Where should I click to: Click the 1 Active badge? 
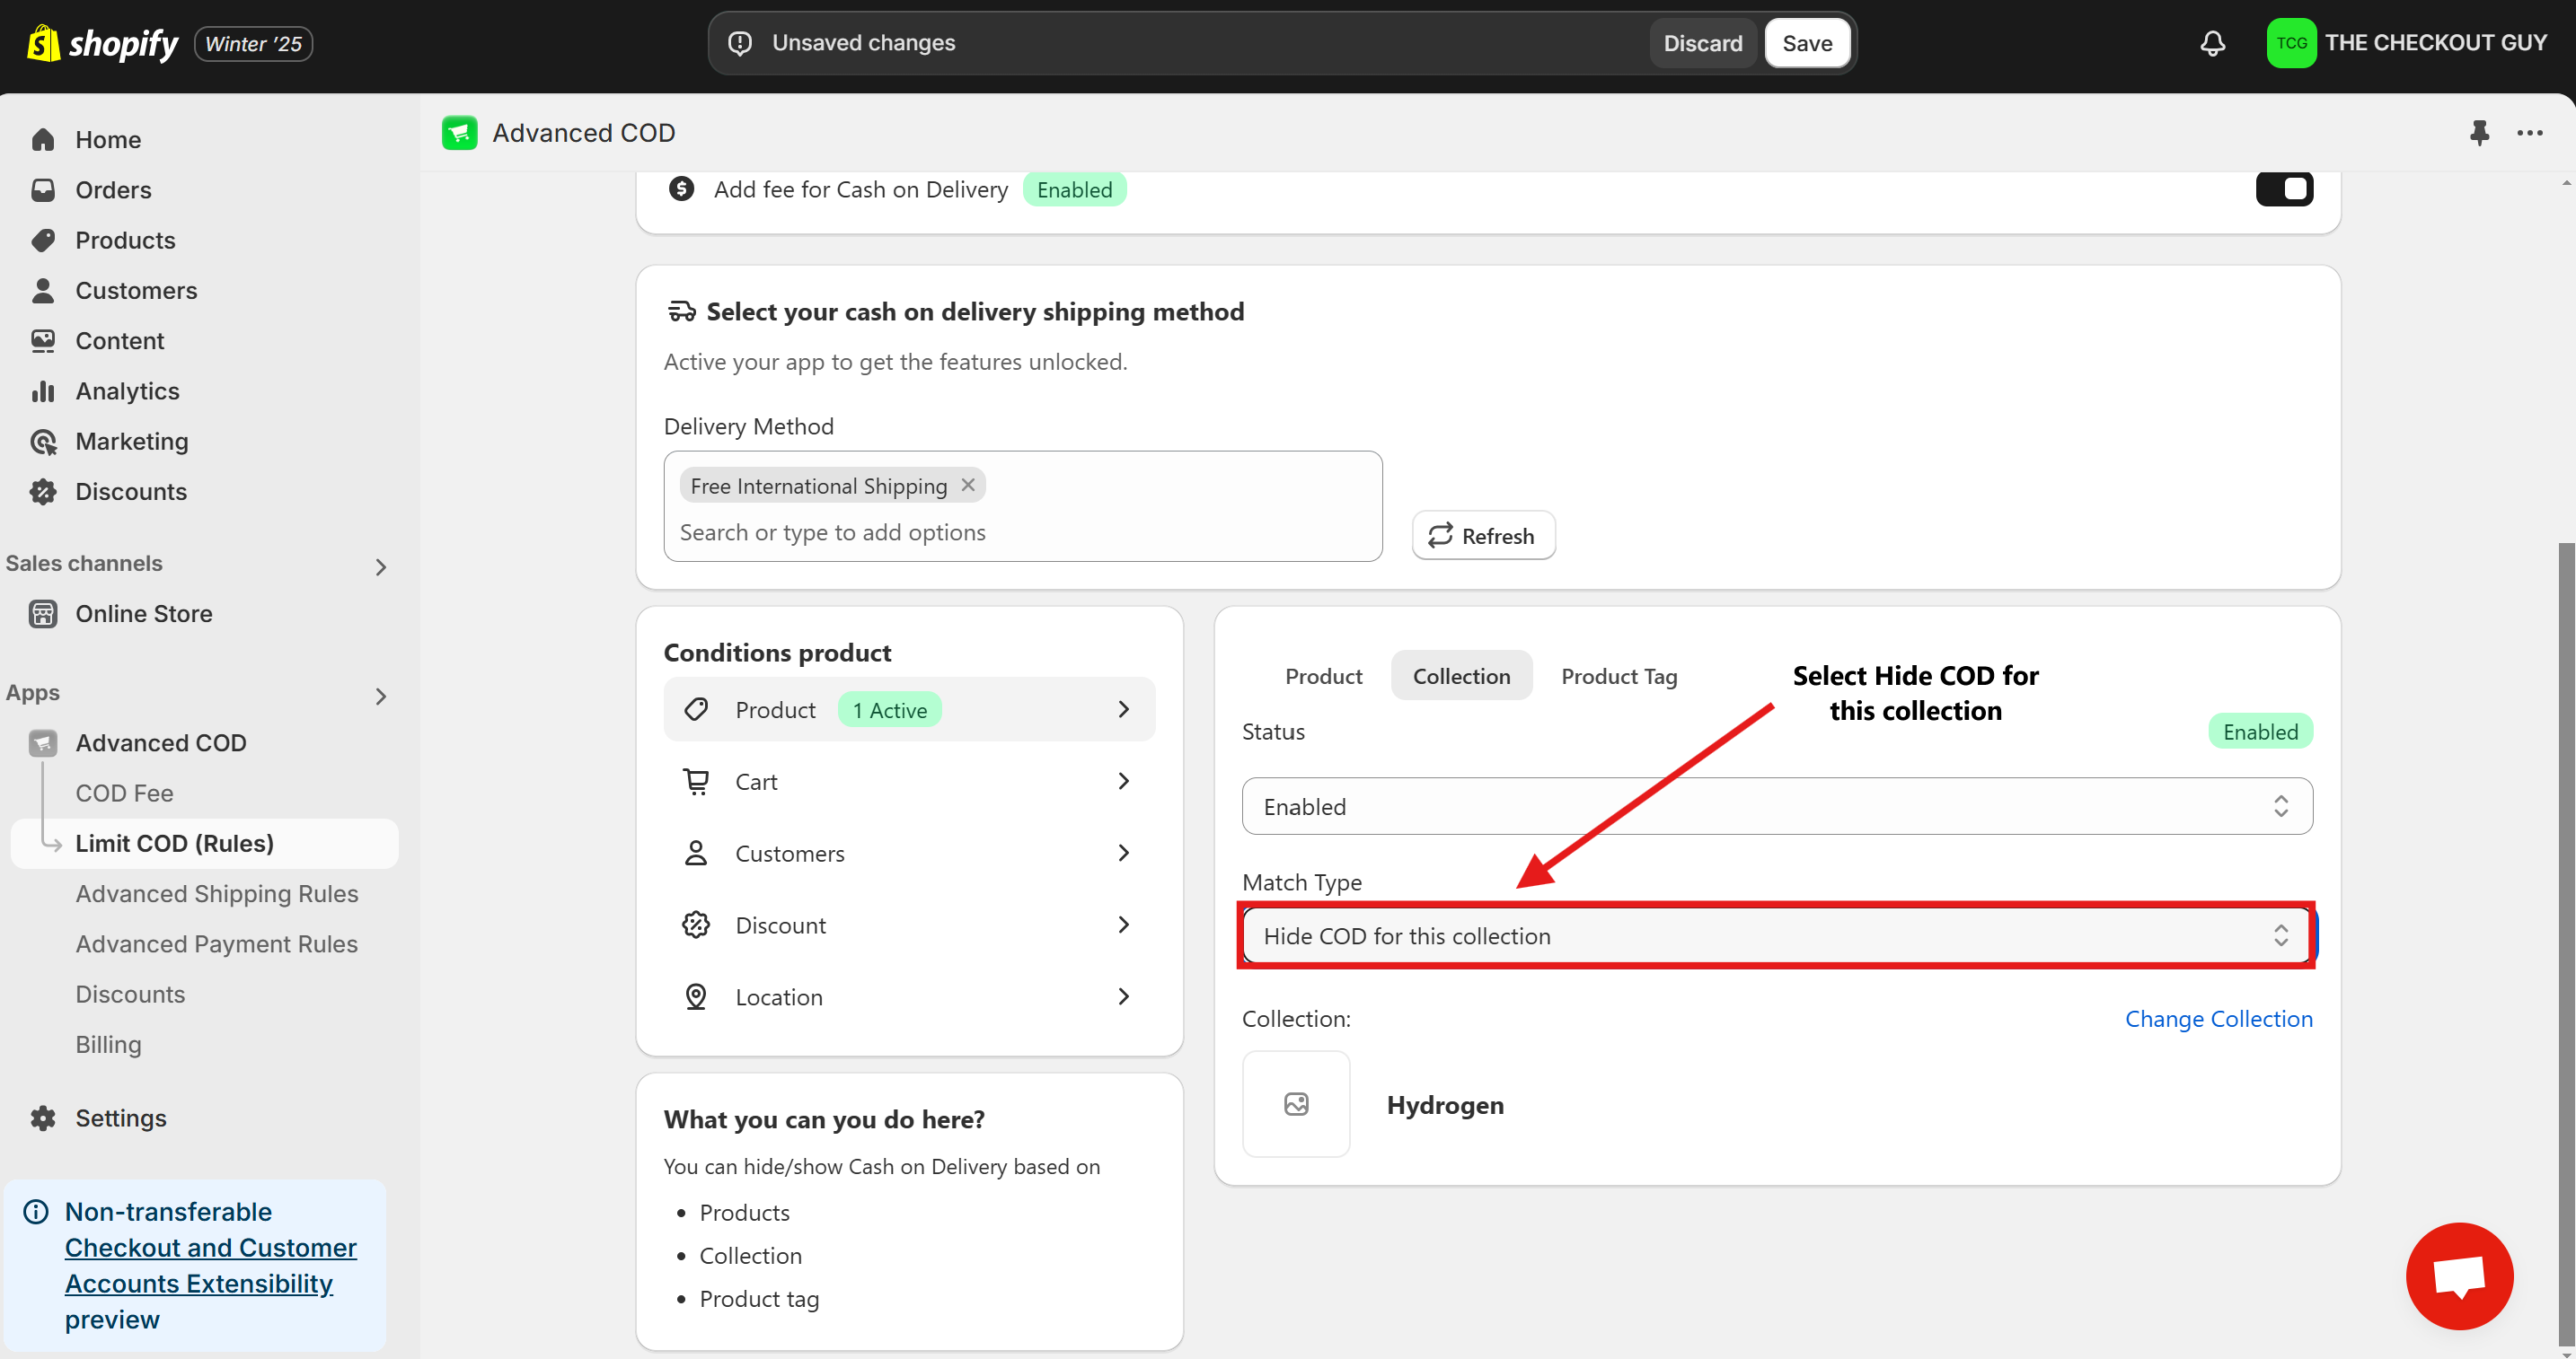[889, 709]
